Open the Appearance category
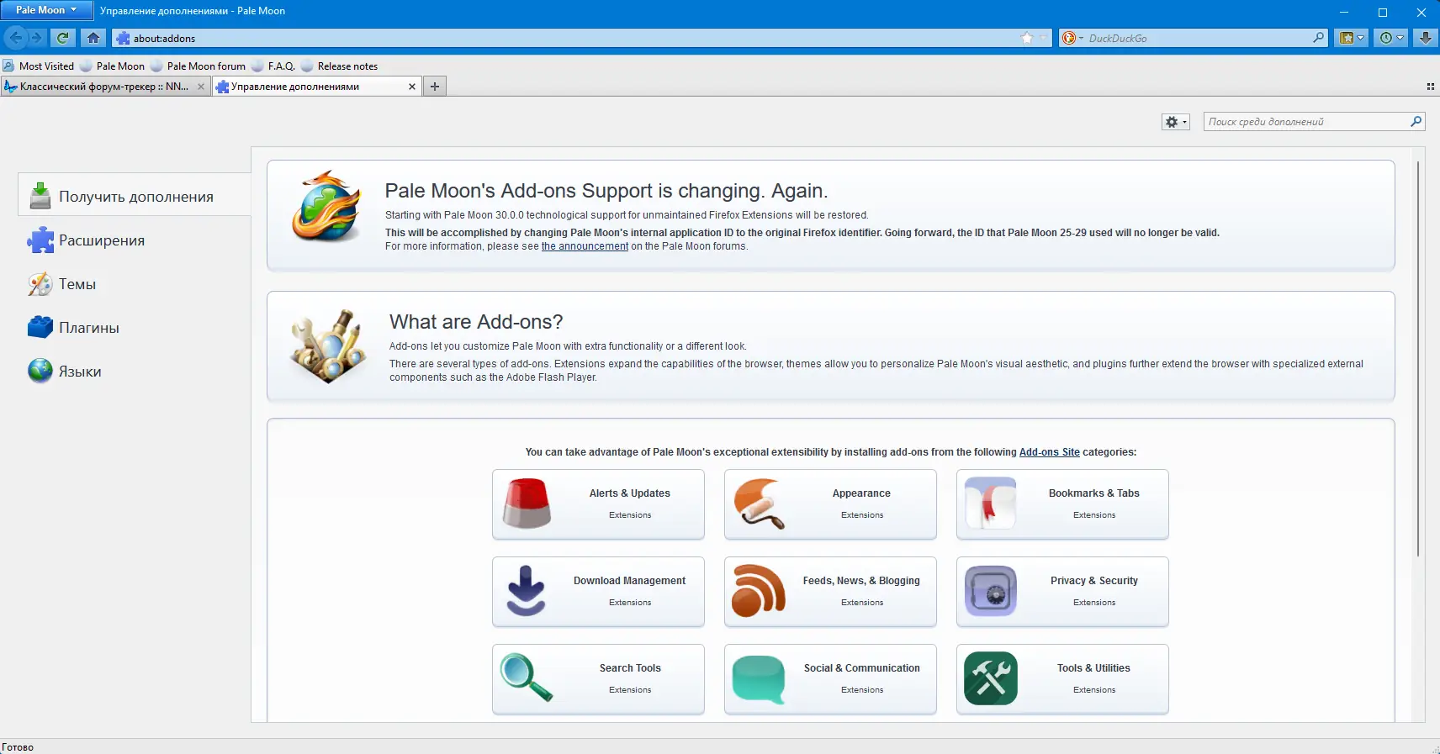This screenshot has height=754, width=1440. tap(830, 504)
